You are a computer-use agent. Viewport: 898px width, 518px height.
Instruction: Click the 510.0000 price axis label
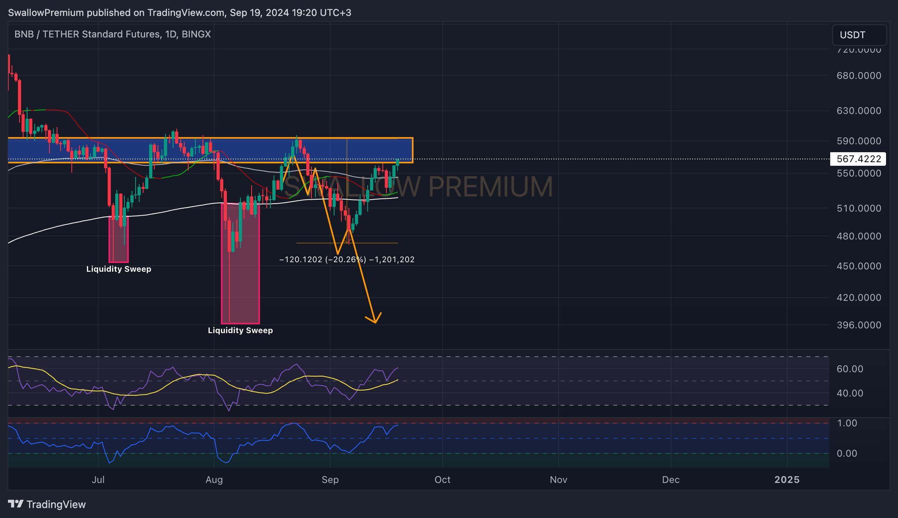tap(859, 208)
